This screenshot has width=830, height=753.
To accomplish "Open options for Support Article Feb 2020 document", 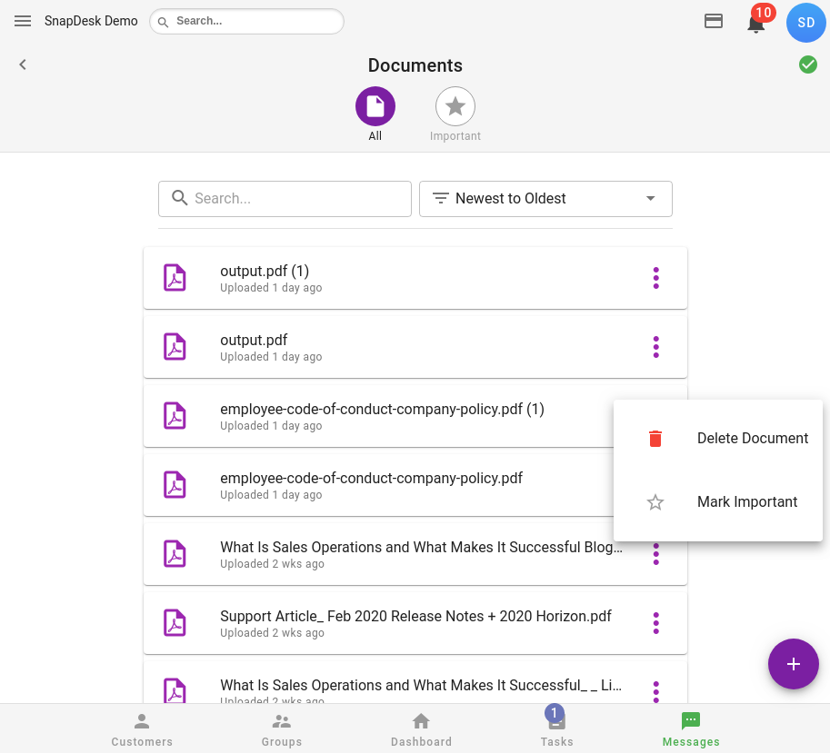I will tap(655, 623).
